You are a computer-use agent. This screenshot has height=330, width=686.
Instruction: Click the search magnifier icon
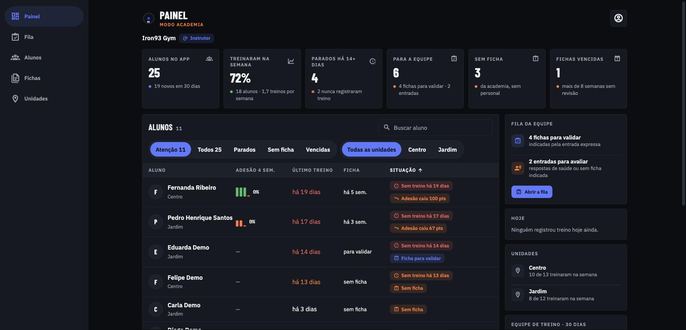tap(387, 127)
